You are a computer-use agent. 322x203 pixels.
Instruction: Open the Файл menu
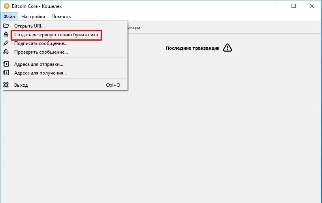point(9,17)
